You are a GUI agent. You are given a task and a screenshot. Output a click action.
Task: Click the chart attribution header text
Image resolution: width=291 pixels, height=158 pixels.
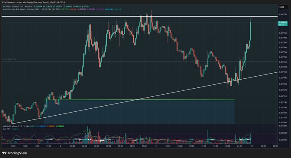33,3
